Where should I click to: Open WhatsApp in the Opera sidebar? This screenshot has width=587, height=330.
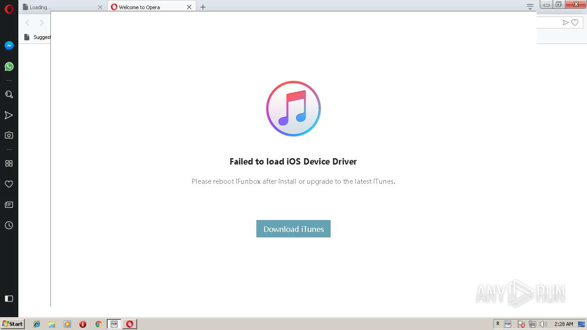[9, 66]
